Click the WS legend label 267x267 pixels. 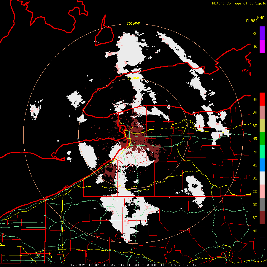click(255, 165)
